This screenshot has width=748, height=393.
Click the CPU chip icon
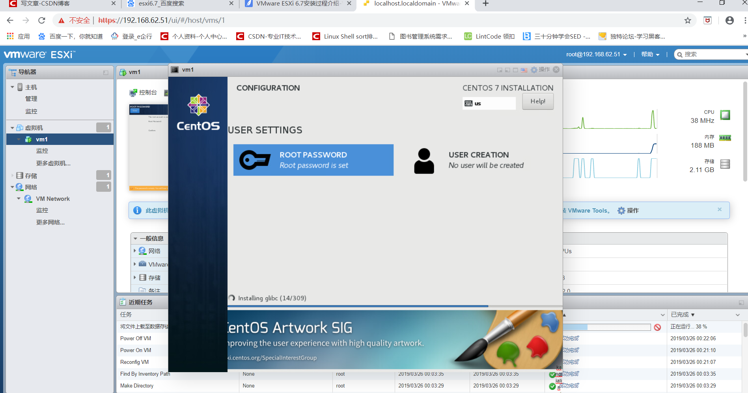tap(725, 115)
